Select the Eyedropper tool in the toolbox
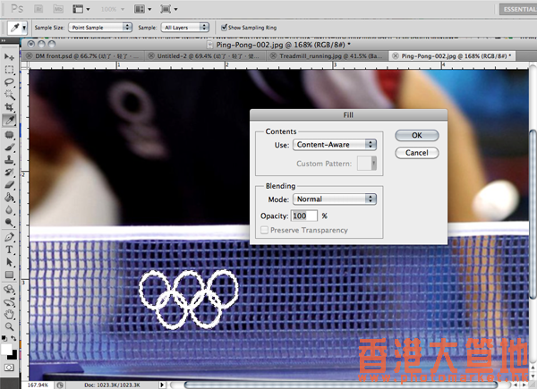This screenshot has width=537, height=389. click(x=9, y=120)
